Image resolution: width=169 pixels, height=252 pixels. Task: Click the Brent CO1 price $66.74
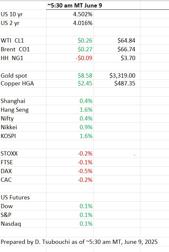(126, 49)
